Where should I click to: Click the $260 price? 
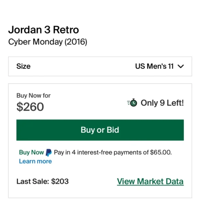point(30,107)
